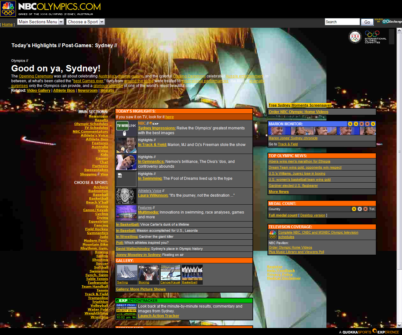View the Boxing gallery photo
Viewport: 402px width, 335px height.
coord(149,273)
